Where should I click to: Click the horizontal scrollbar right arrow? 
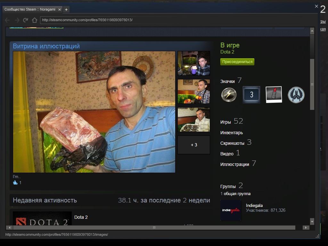[306, 227]
